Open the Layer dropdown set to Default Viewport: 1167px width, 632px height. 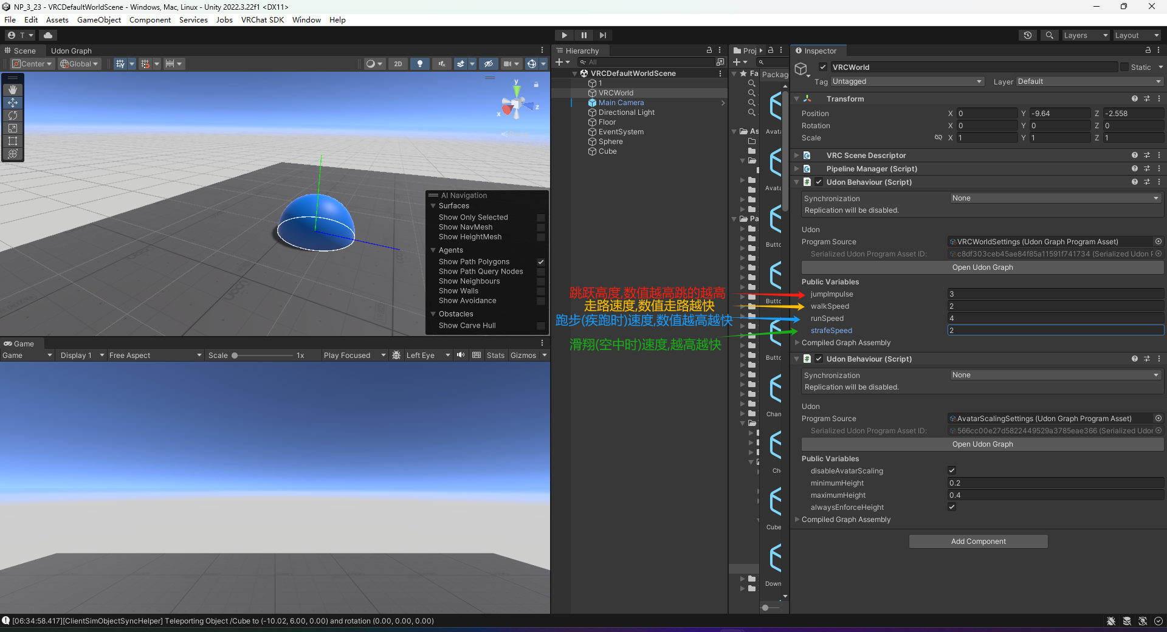coord(1089,81)
